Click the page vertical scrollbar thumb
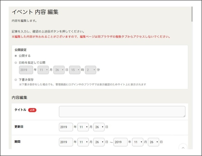This screenshot has width=202, height=156. click(192, 14)
